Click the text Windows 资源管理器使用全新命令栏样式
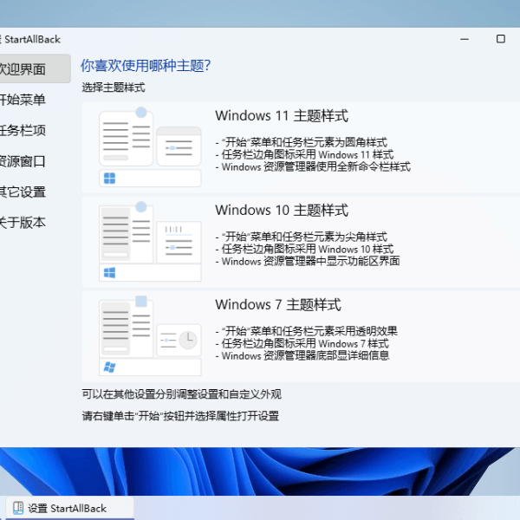520x520 pixels. [x=316, y=166]
